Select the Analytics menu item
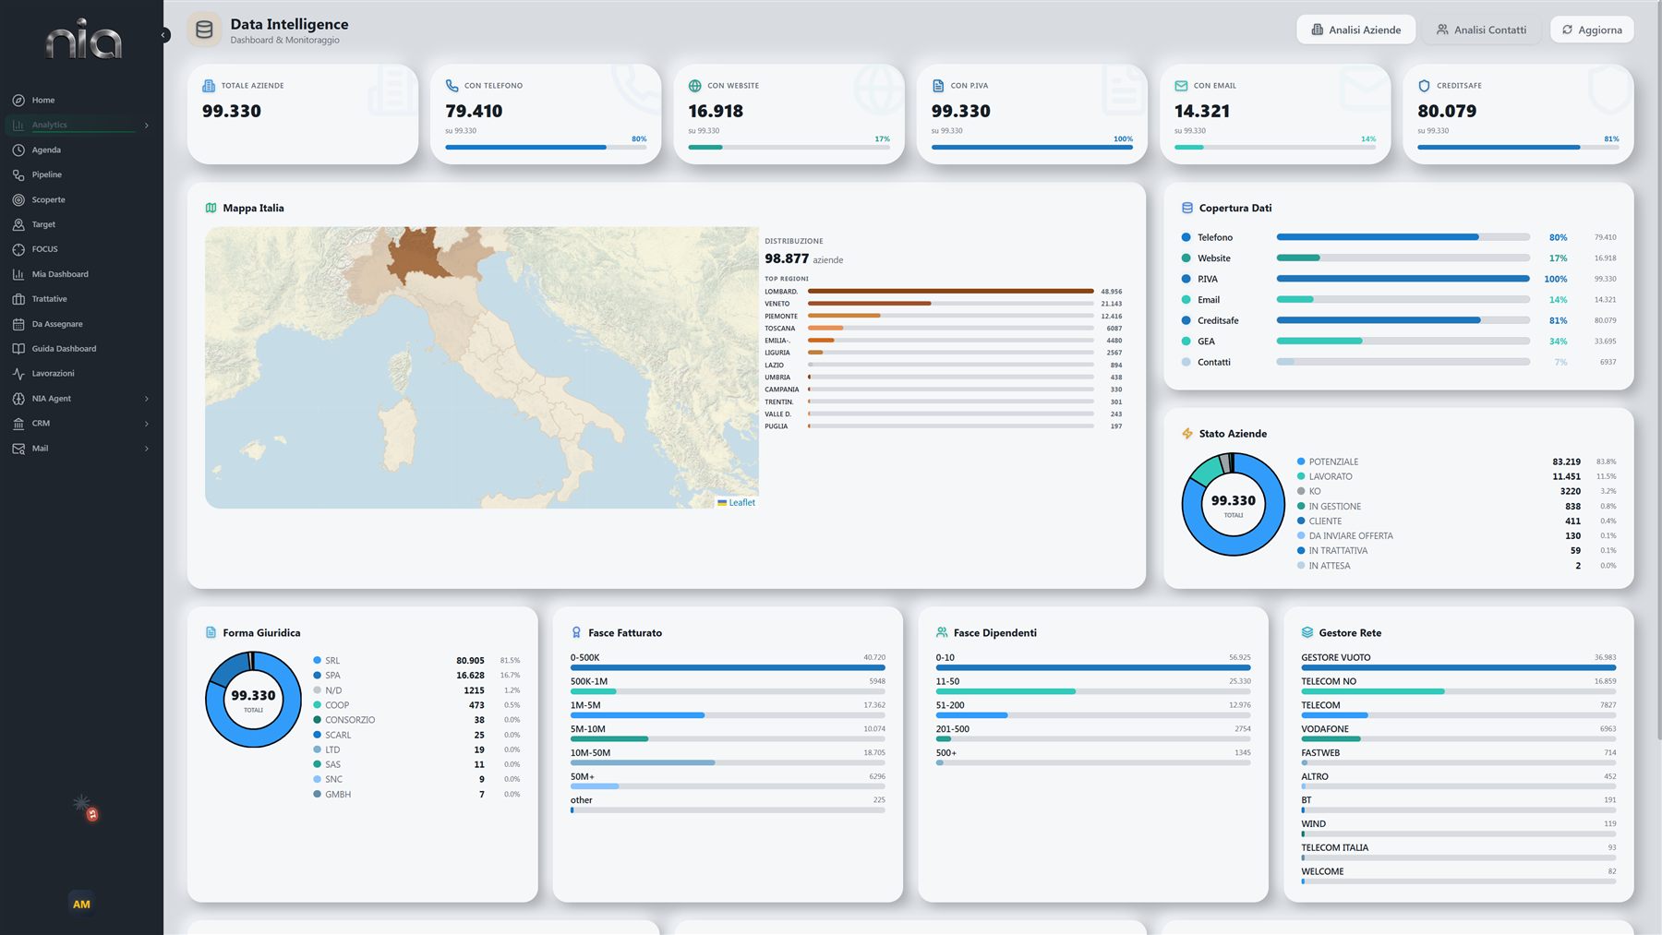 [80, 126]
